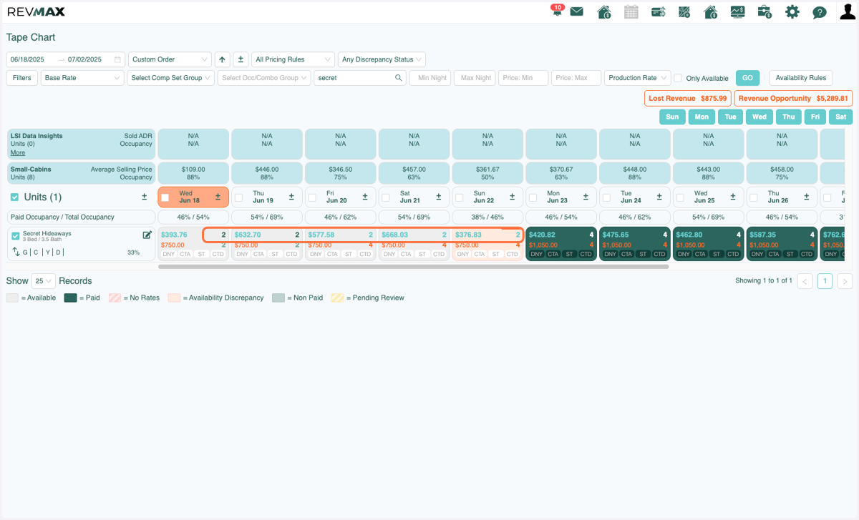Open the second house with dollar icon

pyautogui.click(x=711, y=11)
